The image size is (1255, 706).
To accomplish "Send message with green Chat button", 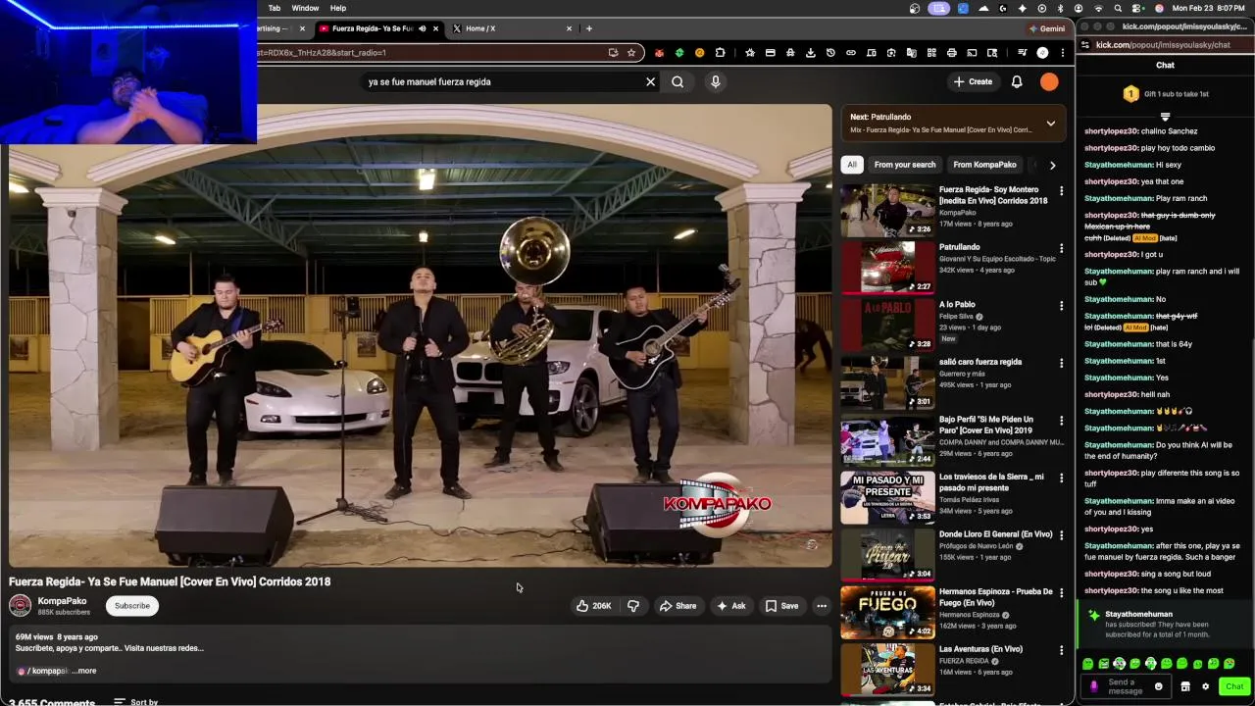I will 1234,686.
